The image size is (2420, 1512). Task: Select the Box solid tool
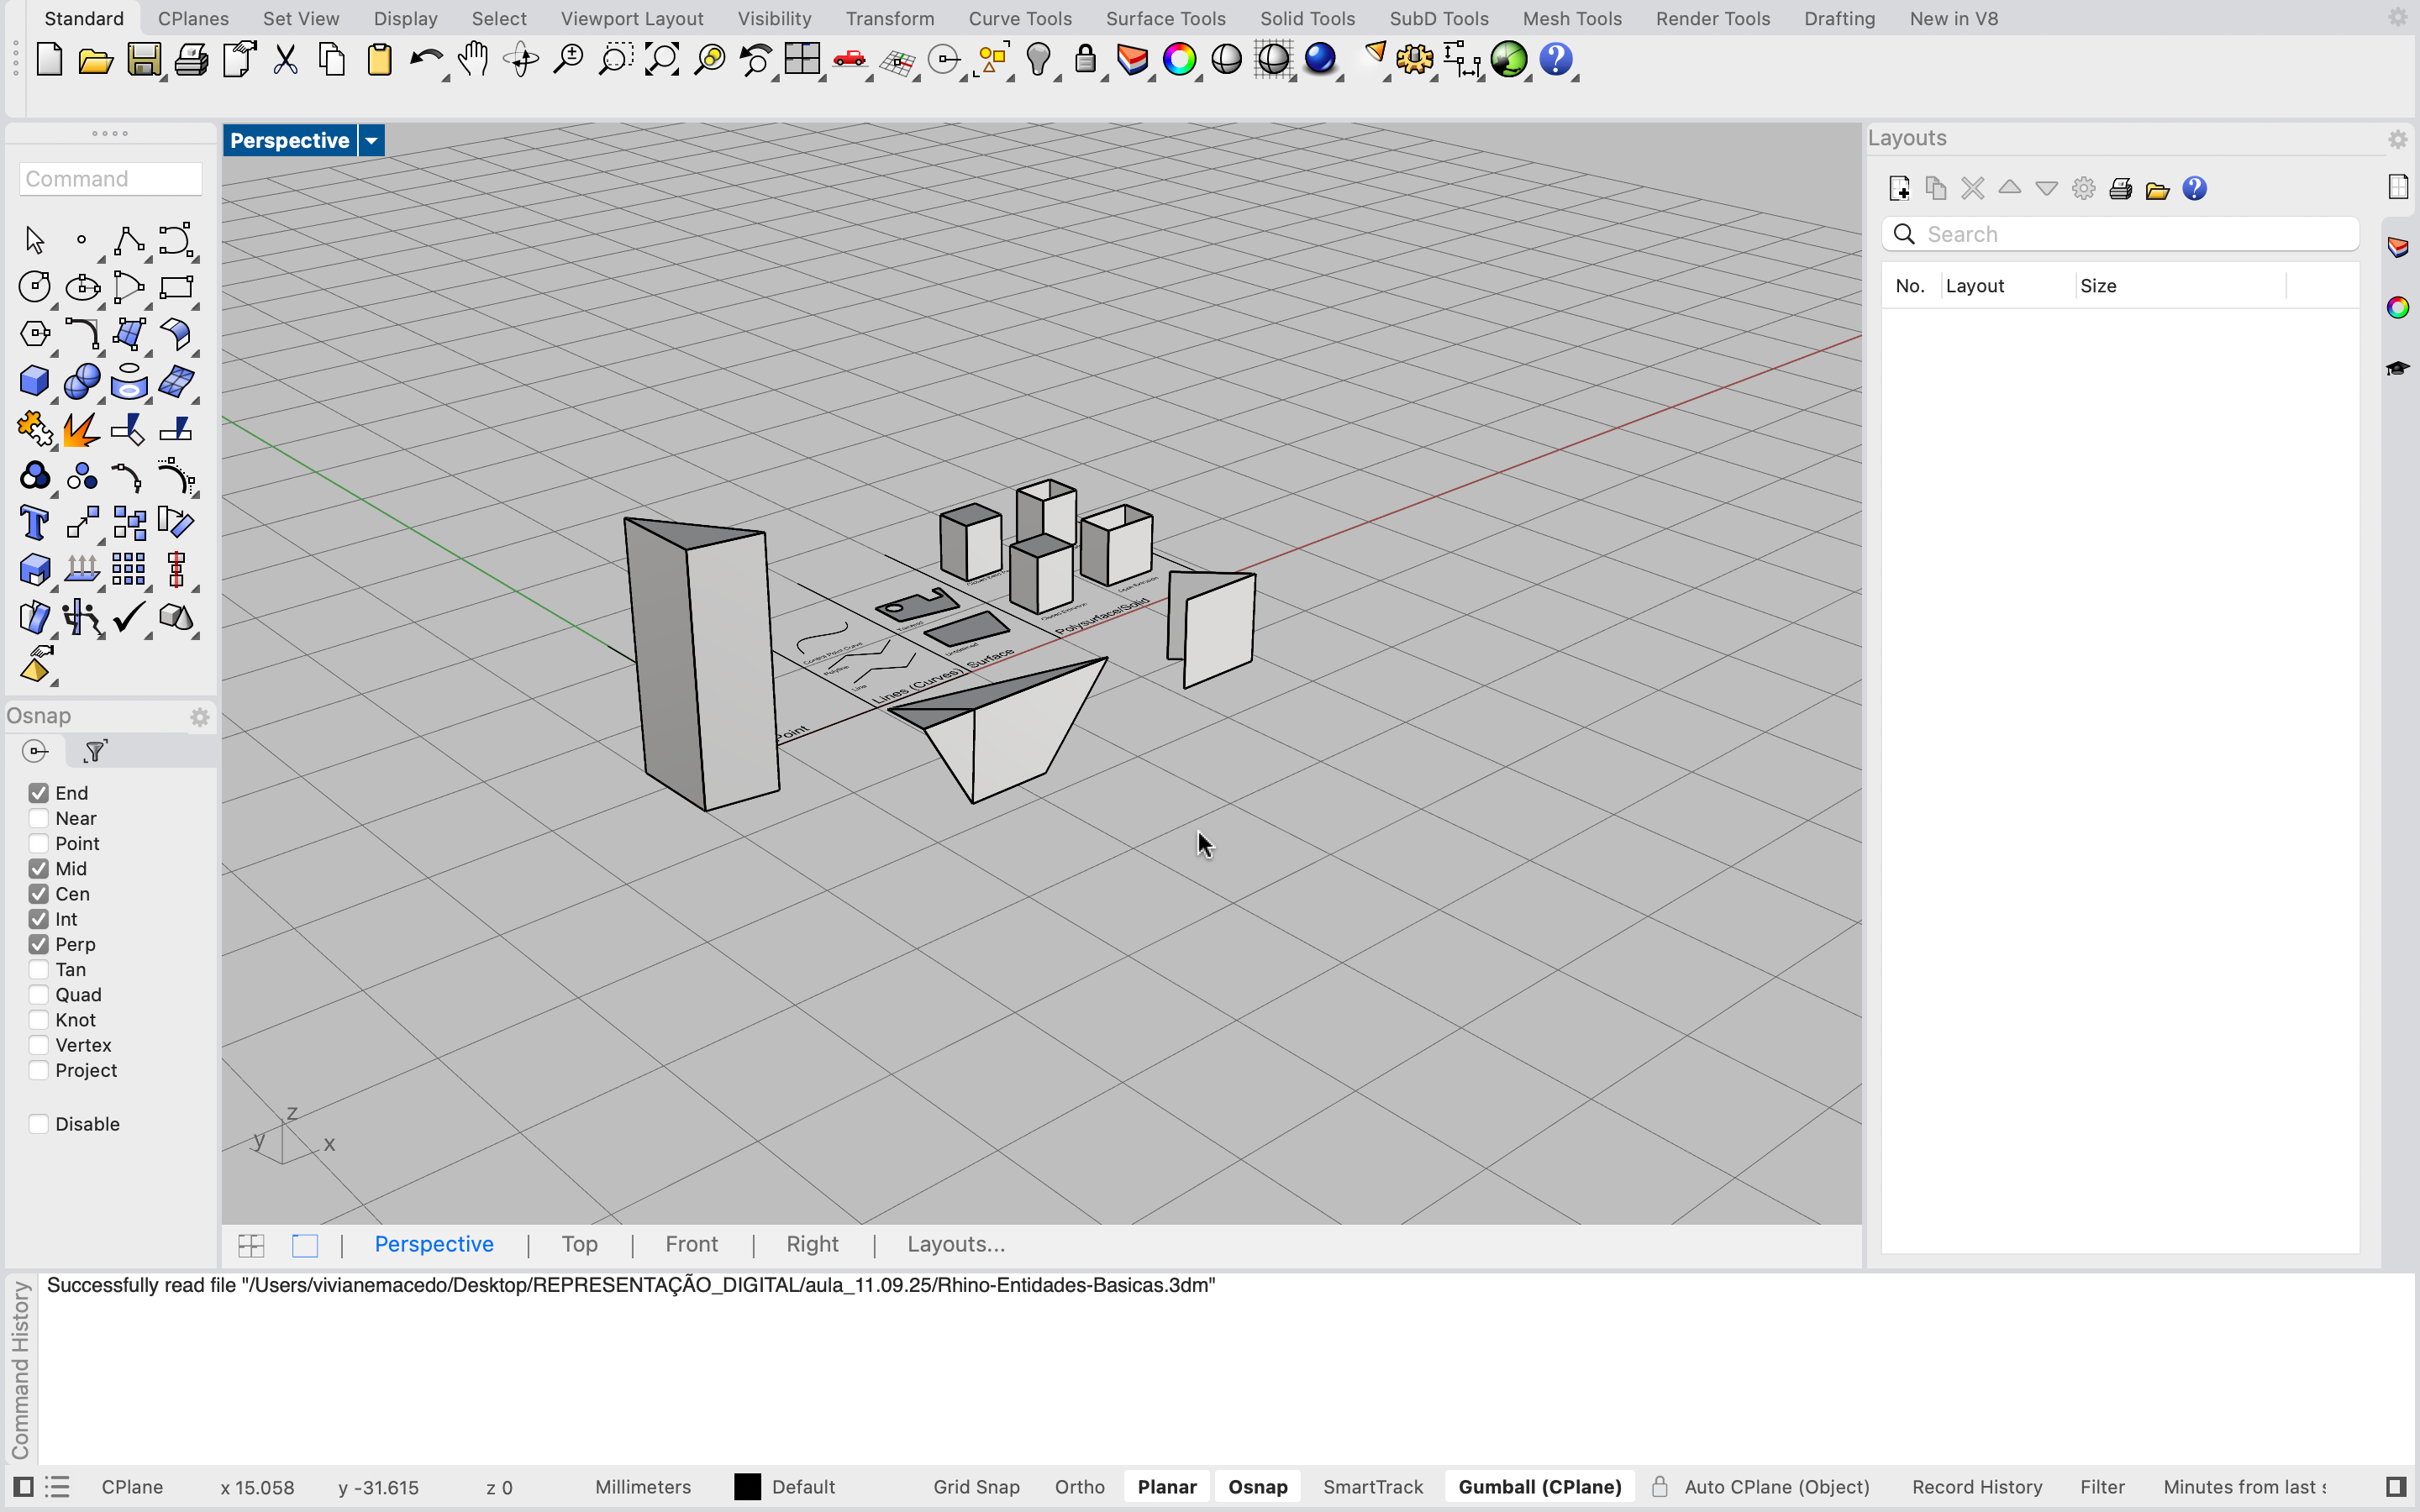pos(35,381)
